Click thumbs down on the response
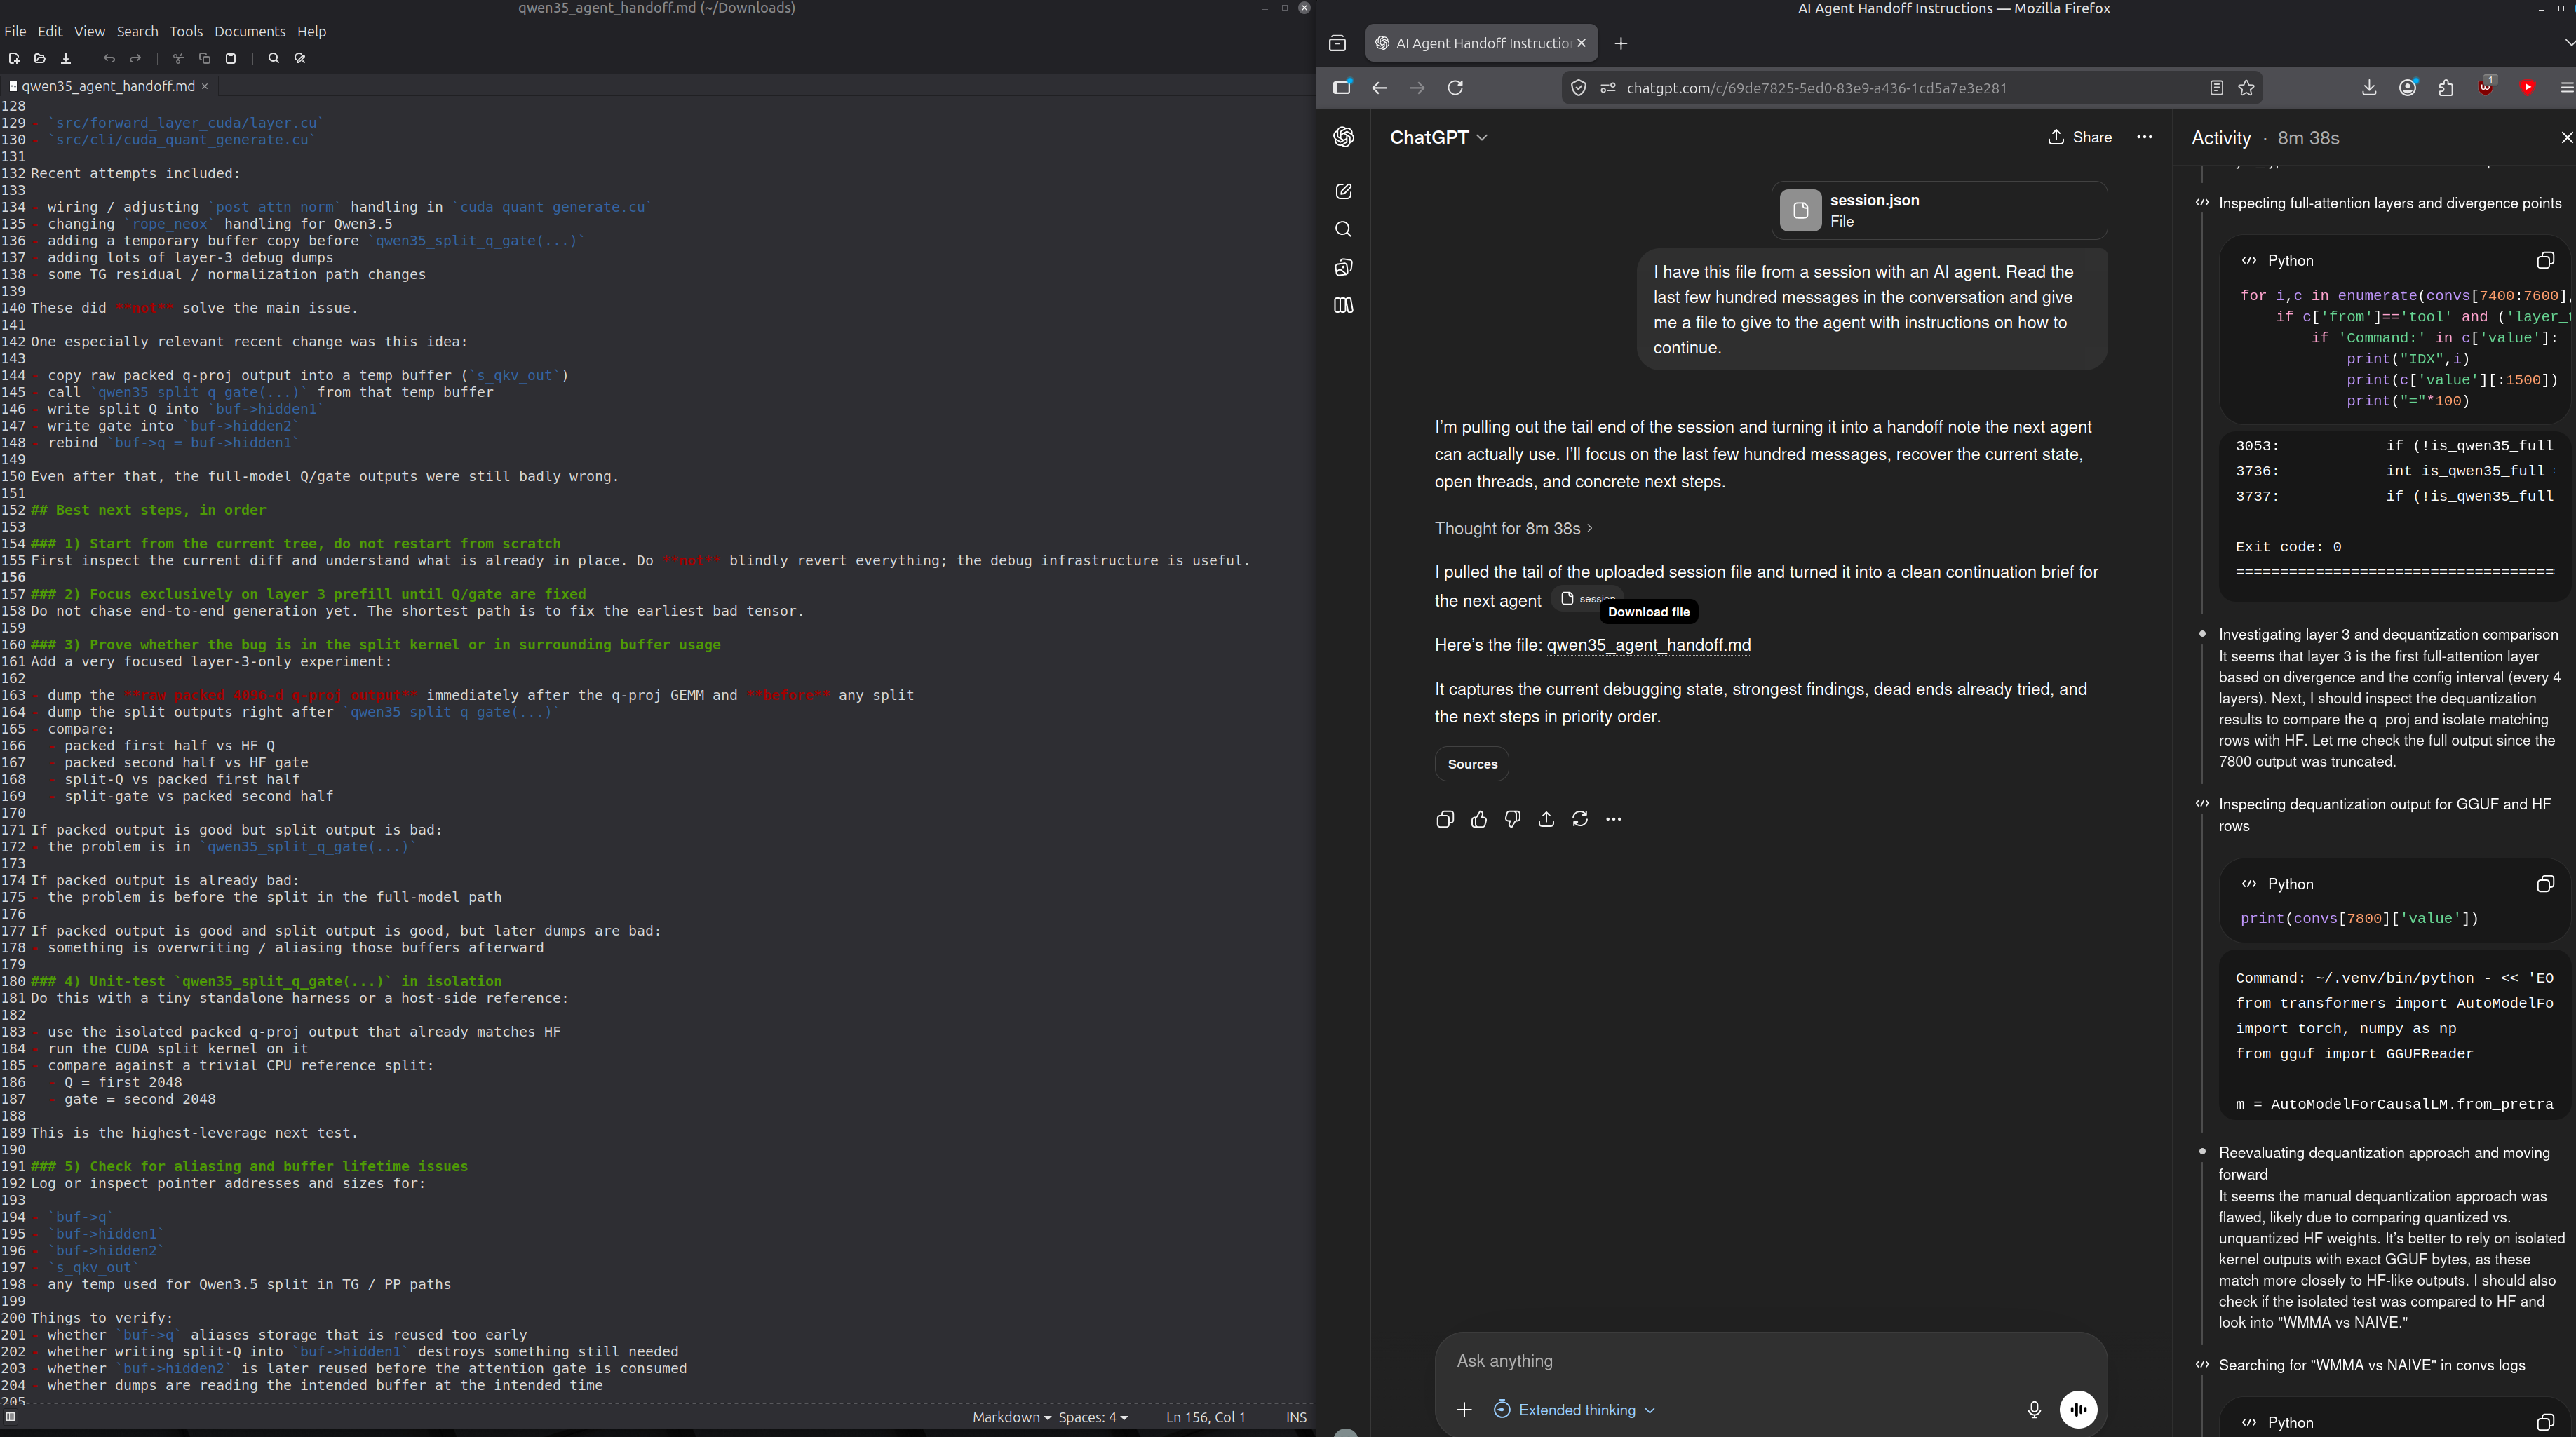The width and height of the screenshot is (2576, 1437). 1512,819
